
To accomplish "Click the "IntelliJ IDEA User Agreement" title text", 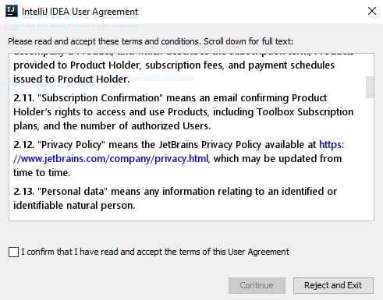I will [80, 12].
